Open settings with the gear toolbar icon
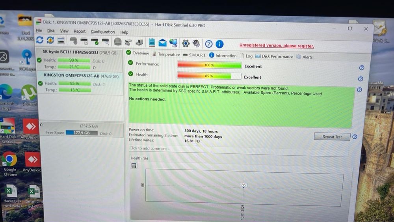 [186, 43]
